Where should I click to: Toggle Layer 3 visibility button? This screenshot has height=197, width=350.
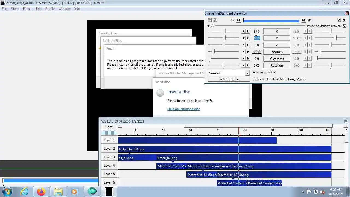[x=109, y=157]
